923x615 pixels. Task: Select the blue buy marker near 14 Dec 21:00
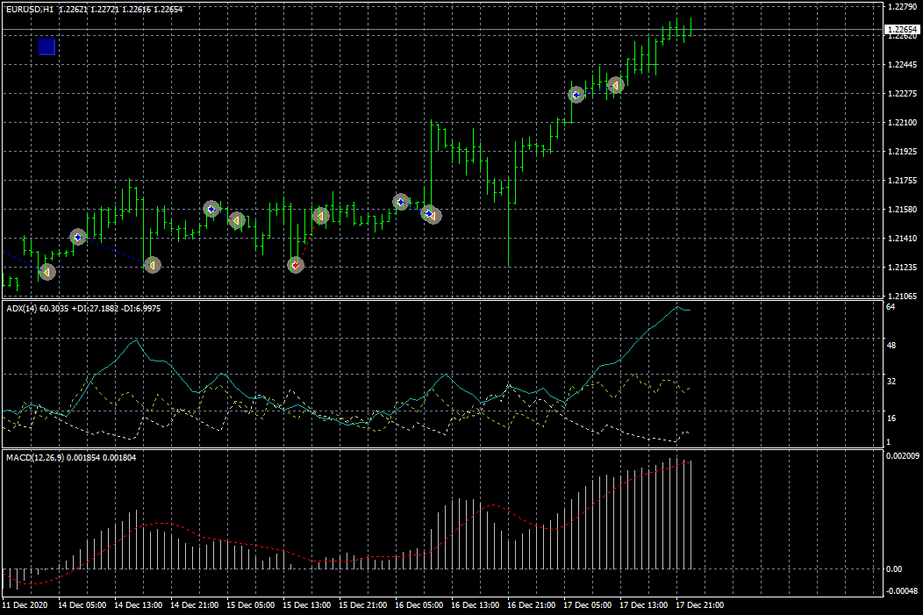(211, 209)
